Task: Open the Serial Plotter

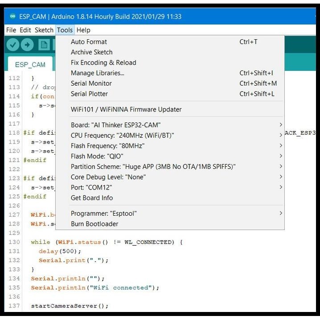Action: tap(89, 94)
